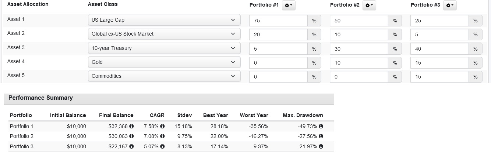Click info icon beside Portfolio 2 max drawdown
The image size is (491, 164).
pyautogui.click(x=321, y=136)
